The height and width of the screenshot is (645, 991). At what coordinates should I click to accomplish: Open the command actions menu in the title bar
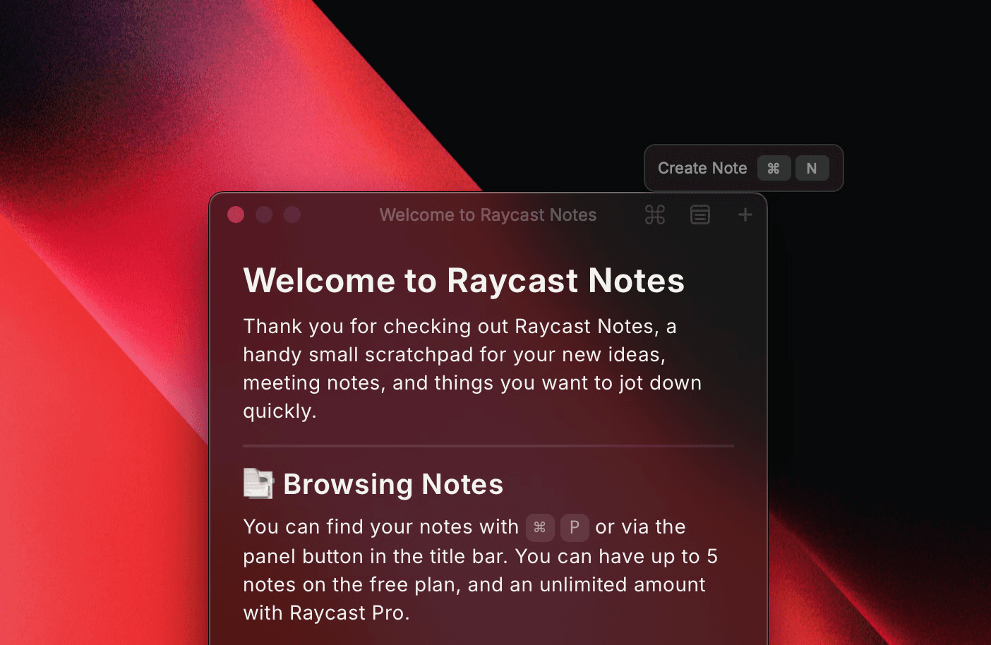point(654,215)
